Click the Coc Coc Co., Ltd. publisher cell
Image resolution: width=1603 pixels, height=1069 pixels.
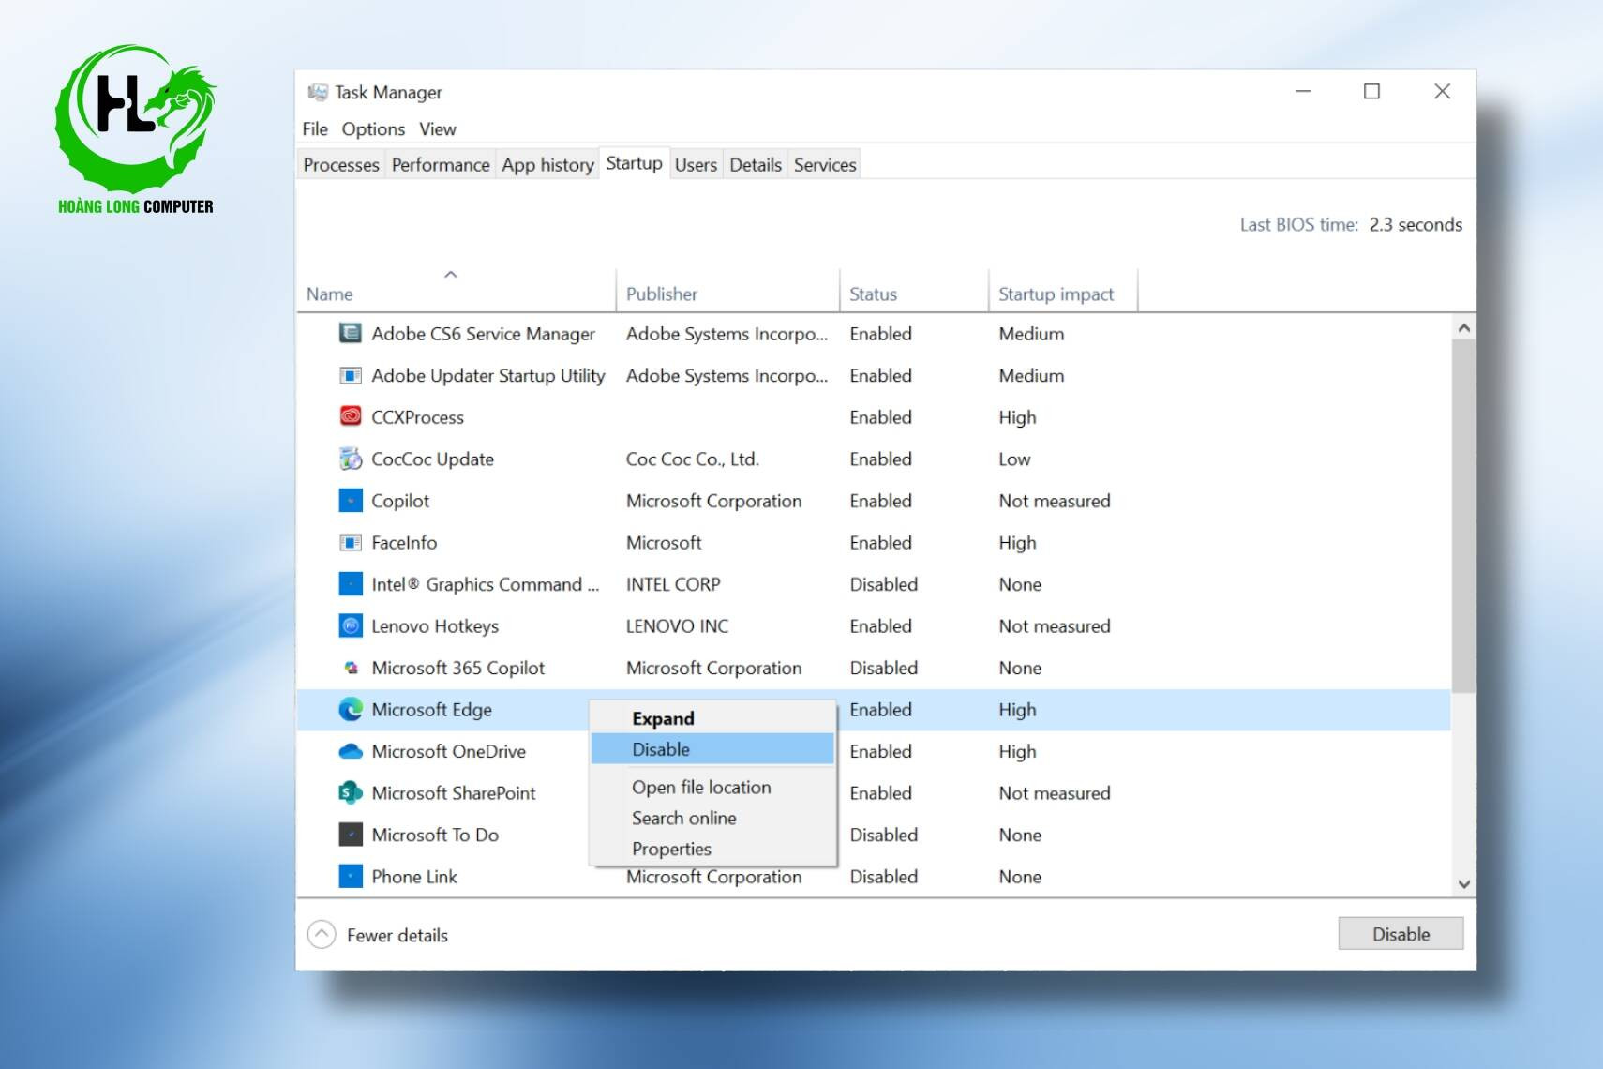tap(693, 459)
